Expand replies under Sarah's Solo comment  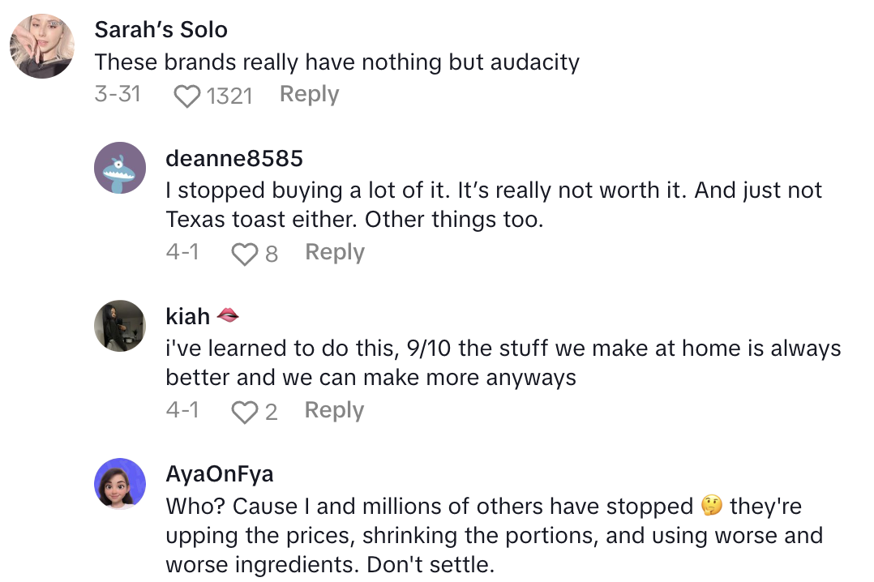(x=309, y=94)
